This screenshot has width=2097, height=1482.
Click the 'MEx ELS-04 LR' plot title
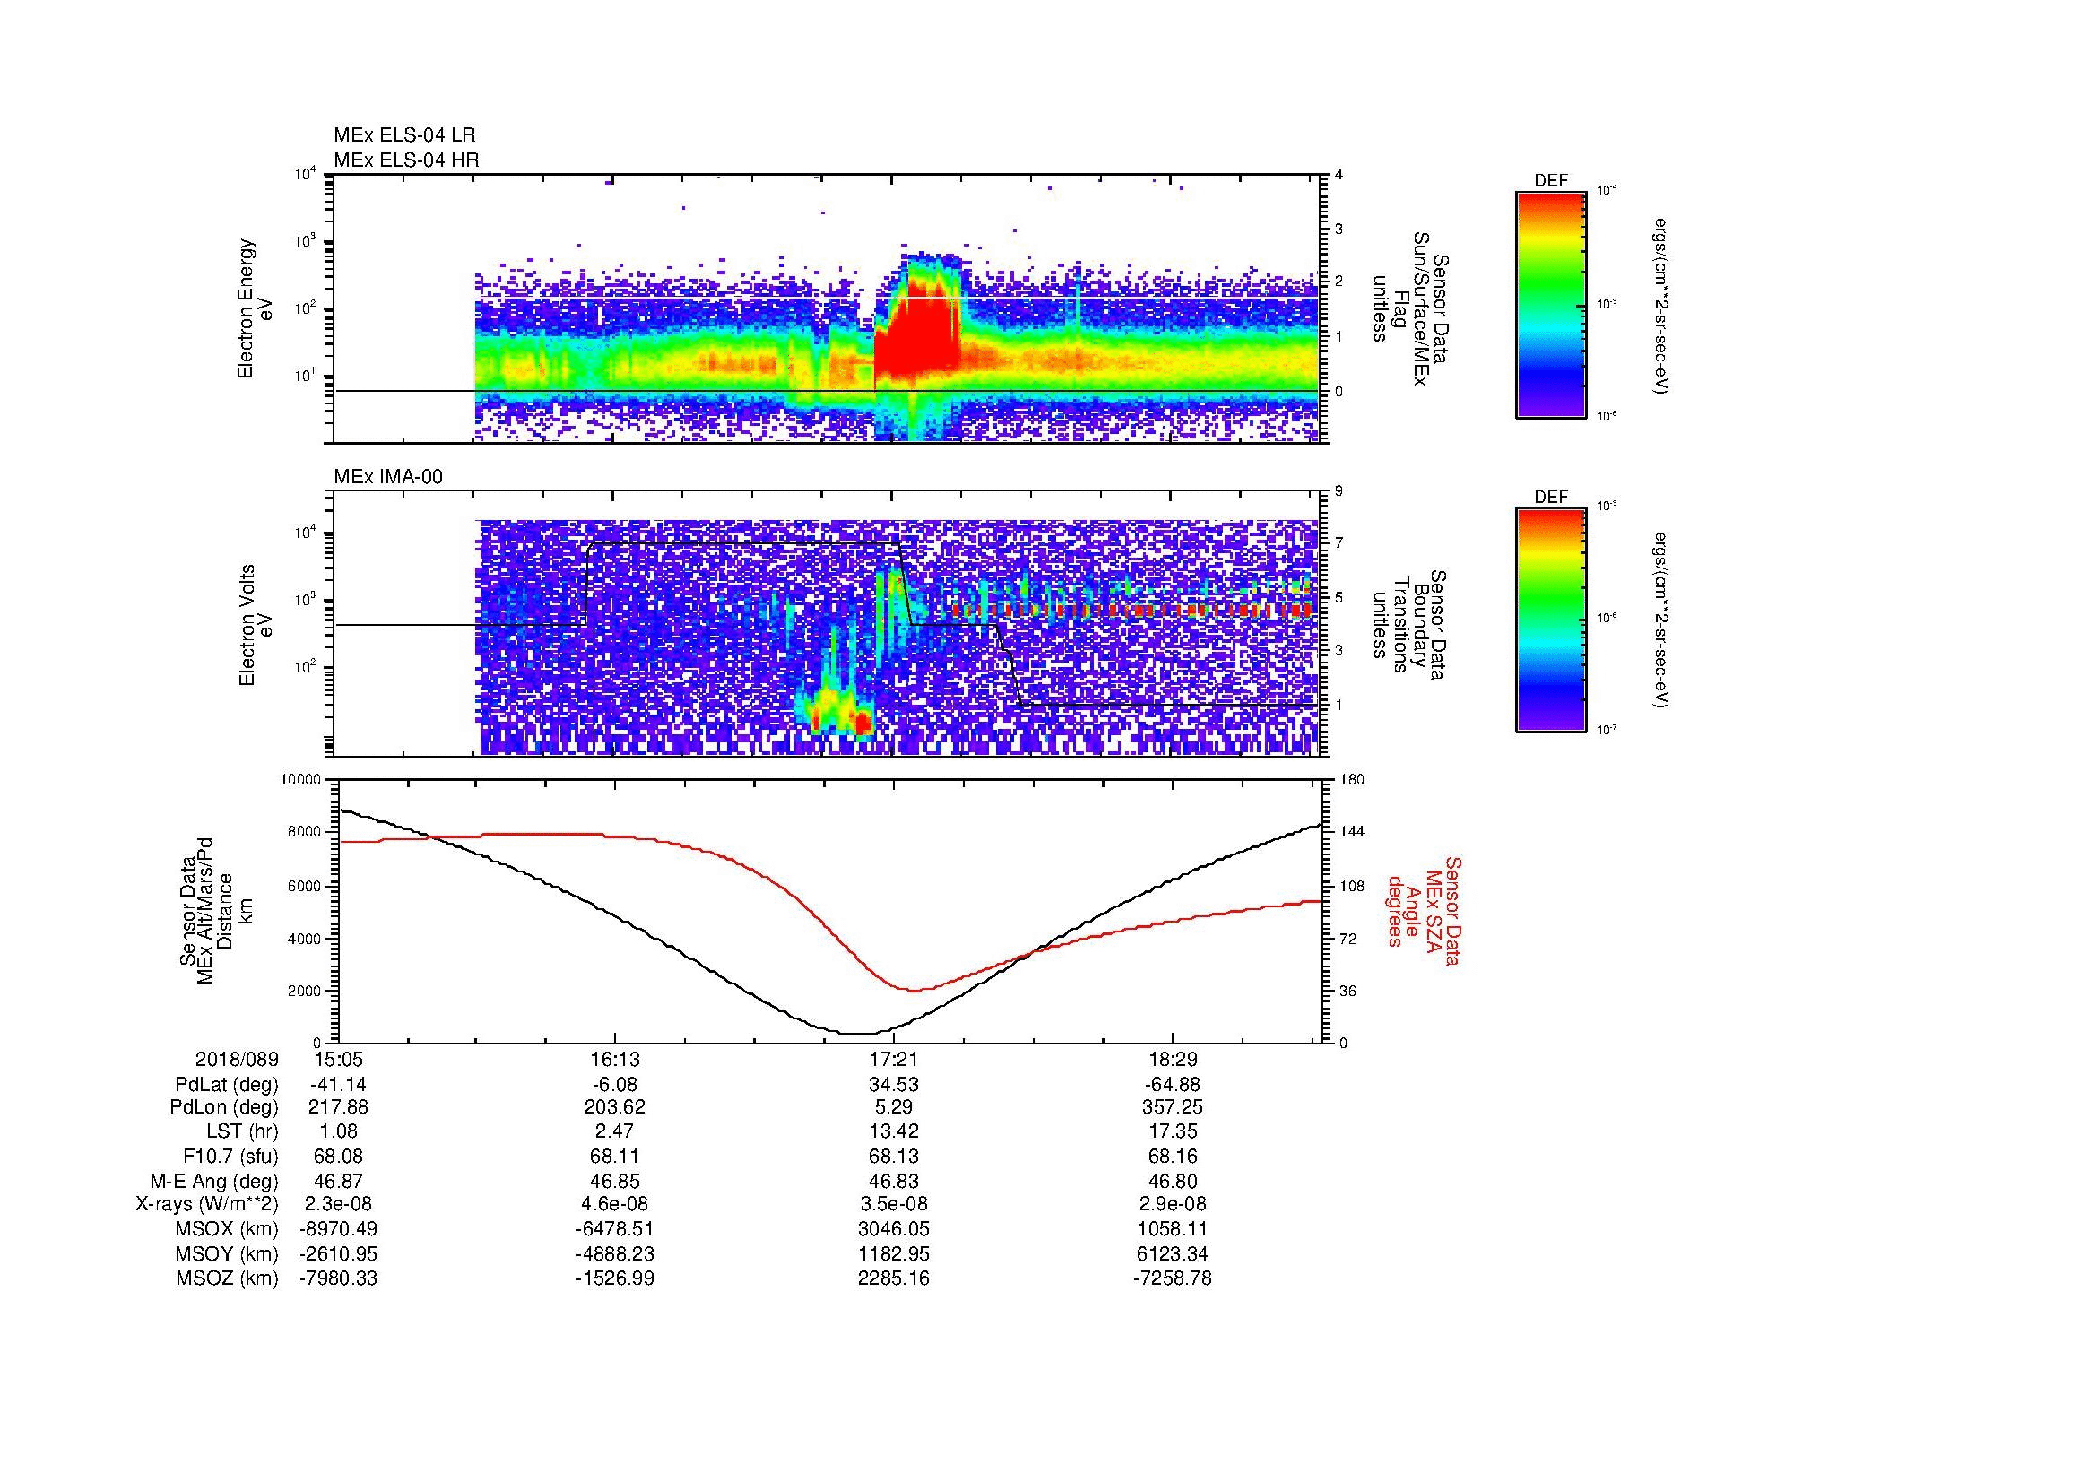(403, 135)
